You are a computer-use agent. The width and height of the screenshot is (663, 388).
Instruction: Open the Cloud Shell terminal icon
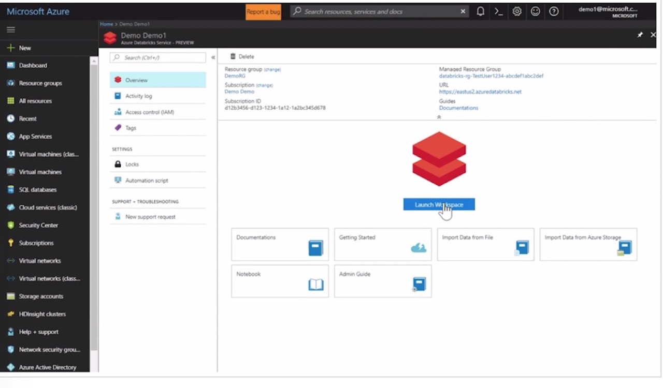(x=498, y=11)
